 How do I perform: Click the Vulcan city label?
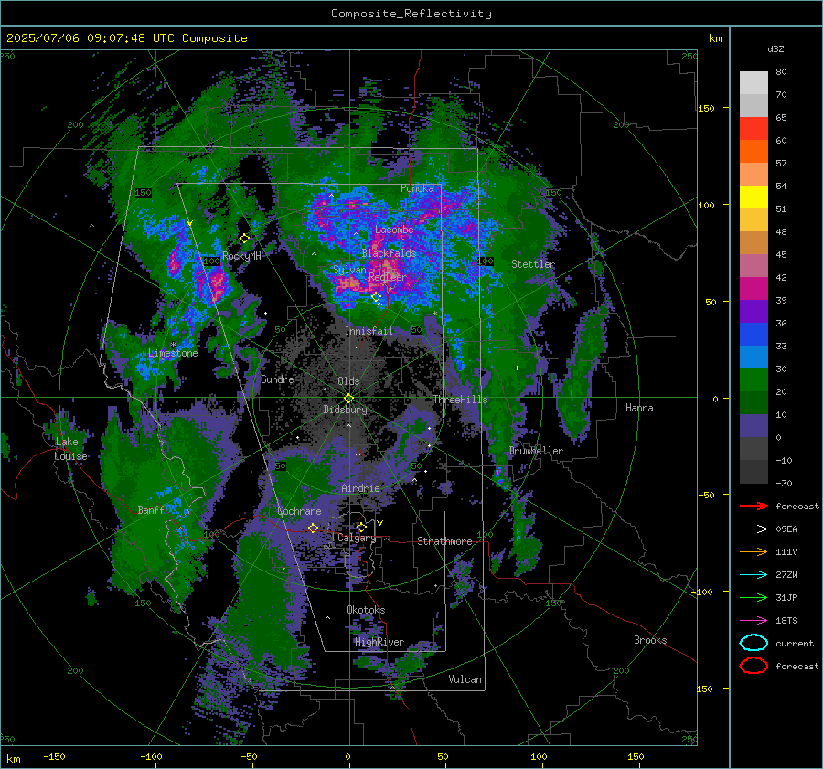coord(465,679)
